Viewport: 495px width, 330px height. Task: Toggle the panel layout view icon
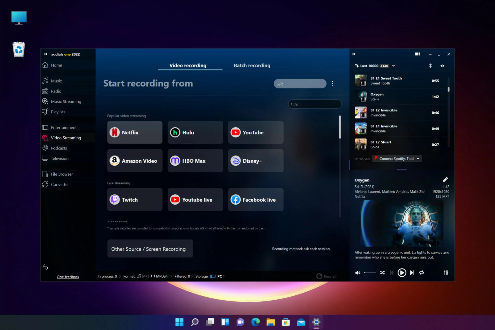417,54
